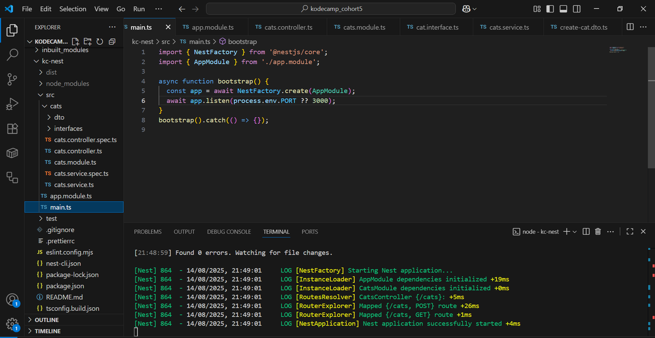The height and width of the screenshot is (338, 655).
Task: Click the src breadcrumb segment
Action: (165, 41)
